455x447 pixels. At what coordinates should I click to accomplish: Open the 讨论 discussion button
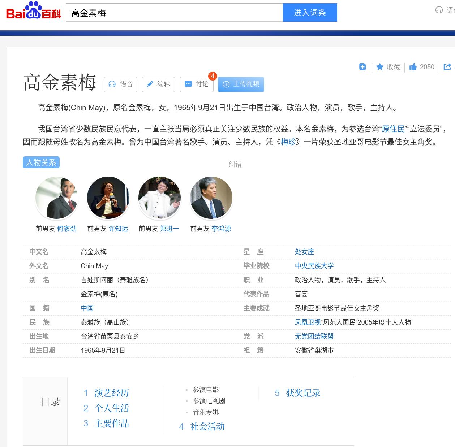click(197, 84)
